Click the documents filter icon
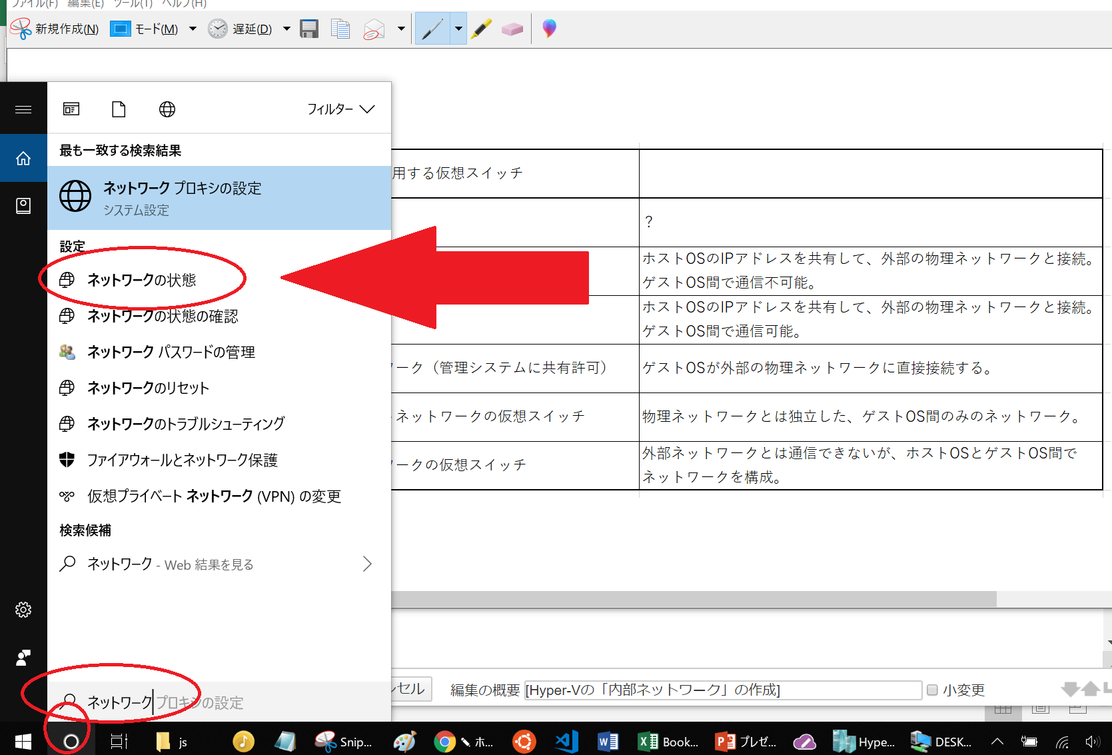The height and width of the screenshot is (755, 1112). (x=119, y=109)
